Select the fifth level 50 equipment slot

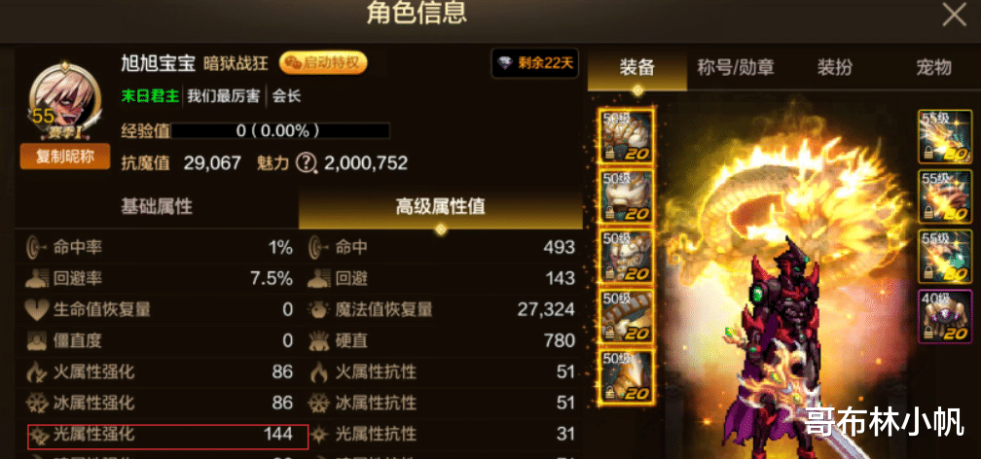[627, 376]
